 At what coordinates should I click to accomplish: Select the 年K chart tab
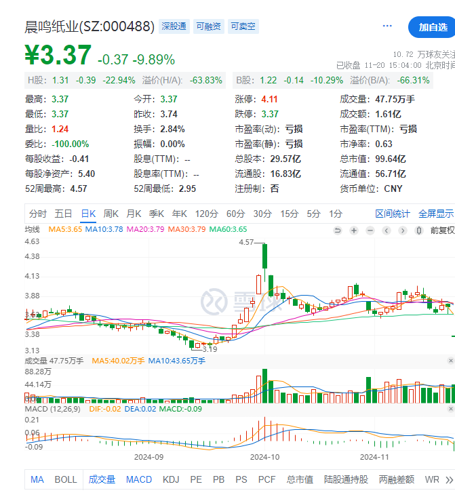(180, 214)
